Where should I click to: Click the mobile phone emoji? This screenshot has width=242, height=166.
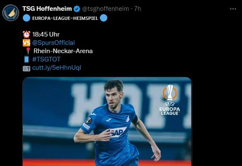[27, 59]
